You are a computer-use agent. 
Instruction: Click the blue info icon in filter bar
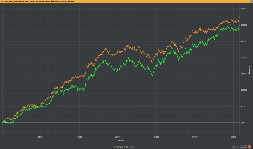pos(252,1)
